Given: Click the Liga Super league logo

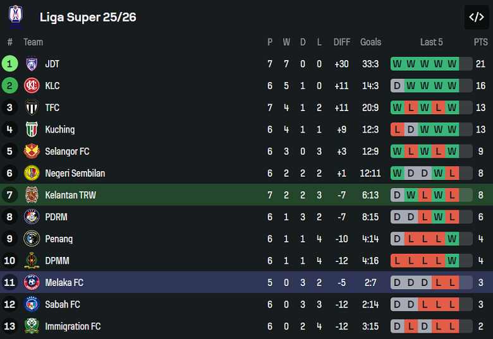Looking at the screenshot, I should (x=16, y=16).
